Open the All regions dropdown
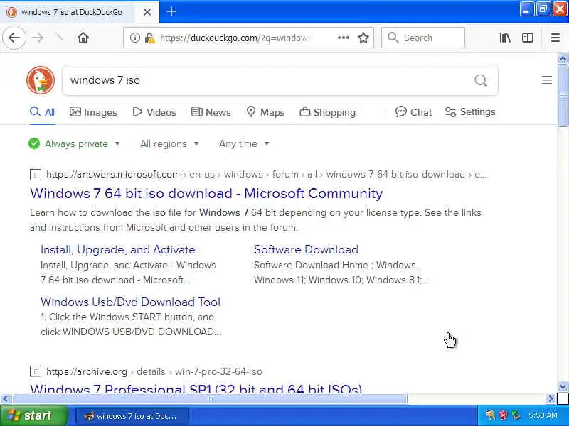This screenshot has height=426, width=569. coord(169,144)
